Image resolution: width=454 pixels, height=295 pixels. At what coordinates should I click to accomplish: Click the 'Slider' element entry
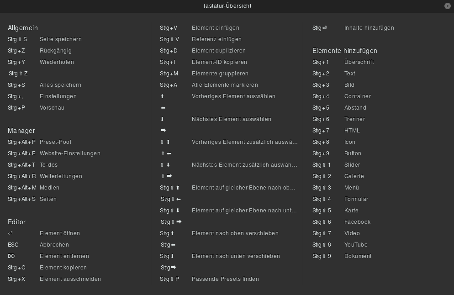352,165
